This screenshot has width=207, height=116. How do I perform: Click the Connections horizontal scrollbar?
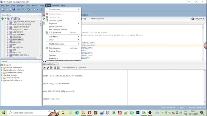19,58
